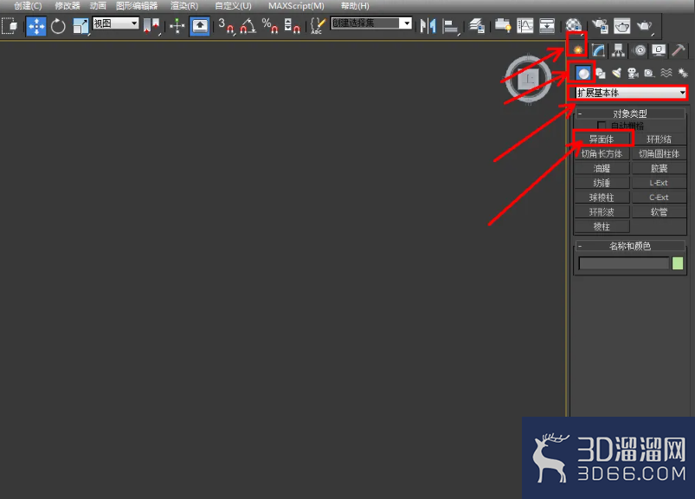Image resolution: width=695 pixels, height=499 pixels.
Task: Click the Mirror tool icon
Action: pyautogui.click(x=428, y=26)
